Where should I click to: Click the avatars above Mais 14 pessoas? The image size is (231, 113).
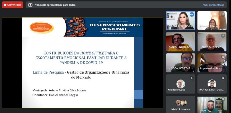coord(181,103)
